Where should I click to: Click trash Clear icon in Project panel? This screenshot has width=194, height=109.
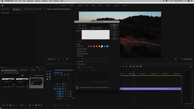point(42,105)
